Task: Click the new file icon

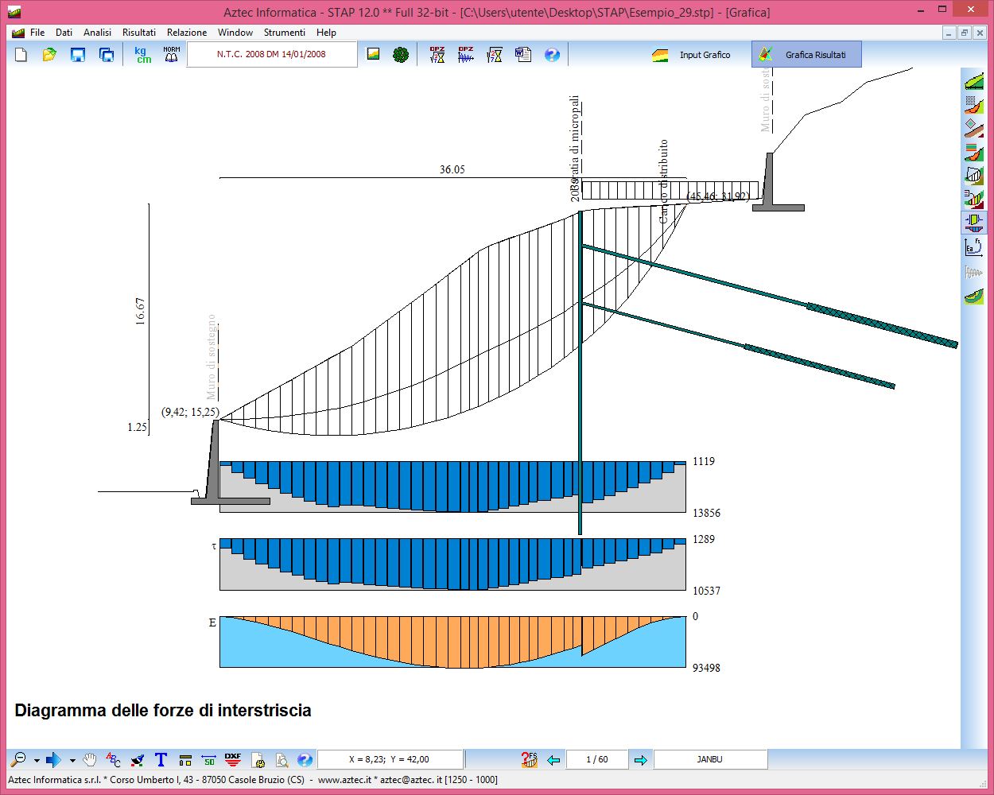Action: click(21, 55)
